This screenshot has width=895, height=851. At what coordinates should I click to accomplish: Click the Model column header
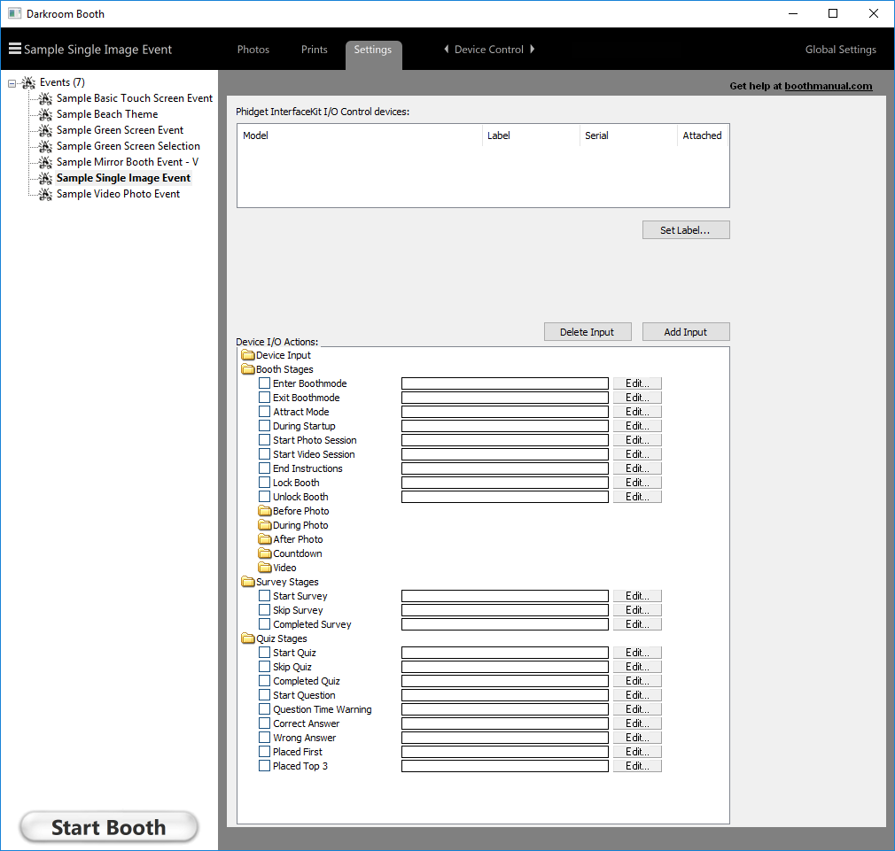tap(360, 135)
